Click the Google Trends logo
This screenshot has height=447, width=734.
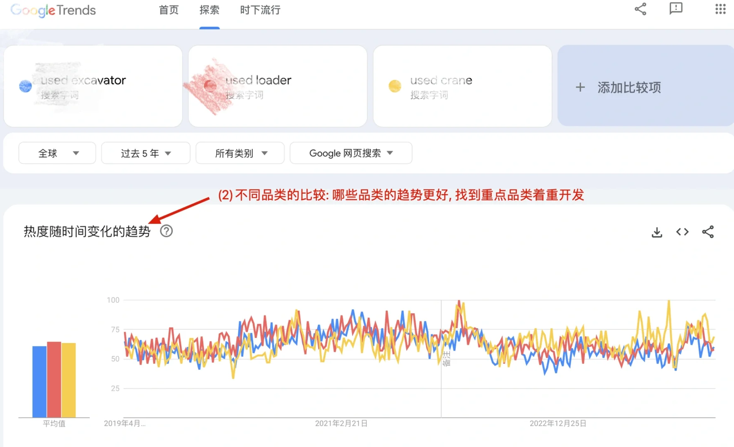coord(52,10)
